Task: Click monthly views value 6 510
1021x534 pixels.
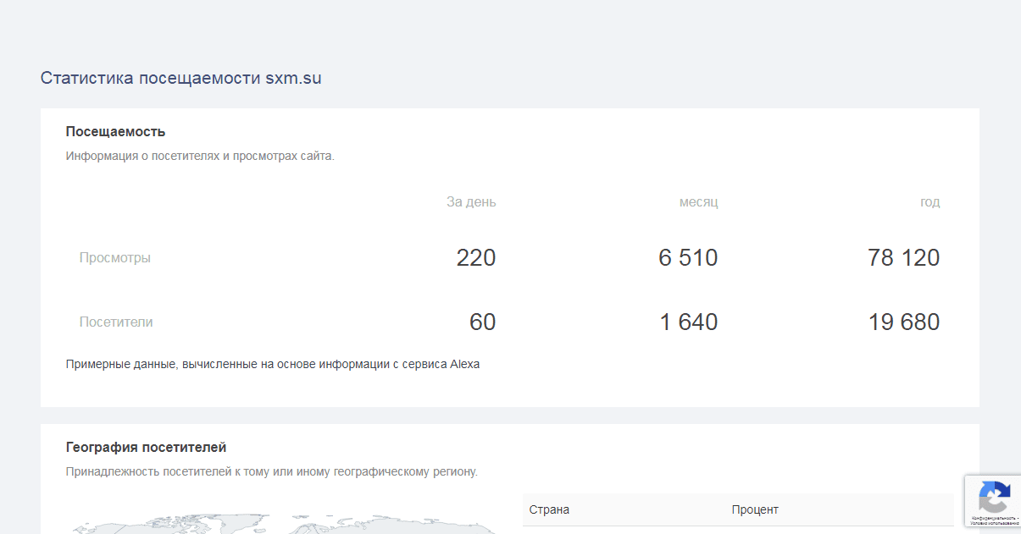Action: 687,257
